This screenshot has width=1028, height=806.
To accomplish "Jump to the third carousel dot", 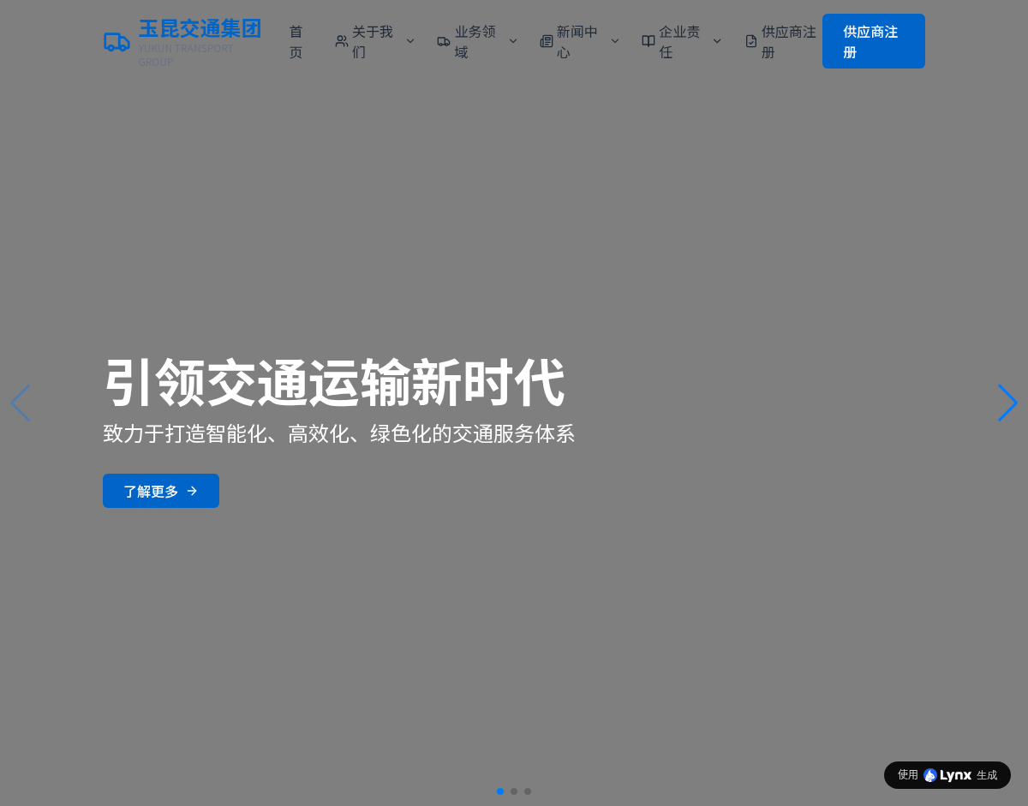I will (x=528, y=791).
